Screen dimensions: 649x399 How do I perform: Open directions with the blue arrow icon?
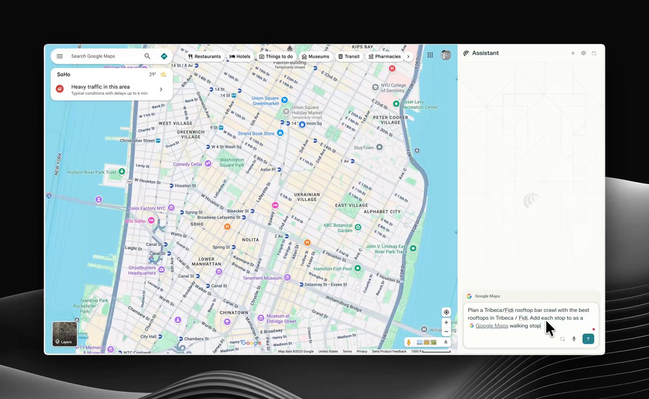[x=164, y=56]
